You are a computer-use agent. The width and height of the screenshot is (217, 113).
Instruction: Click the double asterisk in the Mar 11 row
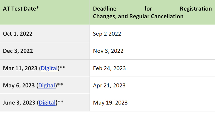(63, 68)
